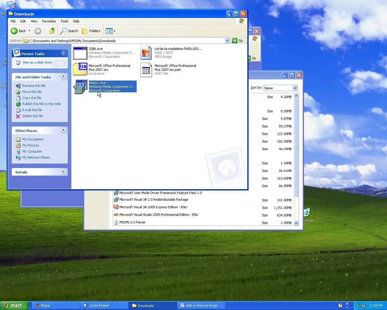The width and height of the screenshot is (387, 310).
Task: Click Delete this file
Action: pyautogui.click(x=33, y=116)
